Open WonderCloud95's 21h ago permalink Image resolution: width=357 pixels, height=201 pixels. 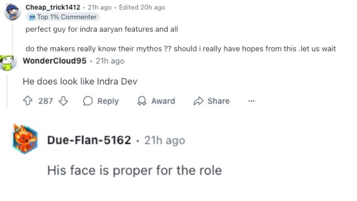[x=110, y=61]
